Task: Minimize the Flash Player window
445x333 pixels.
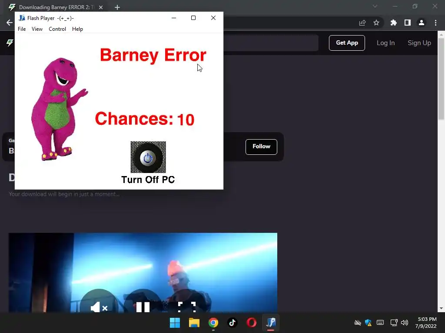Action: coord(174,18)
